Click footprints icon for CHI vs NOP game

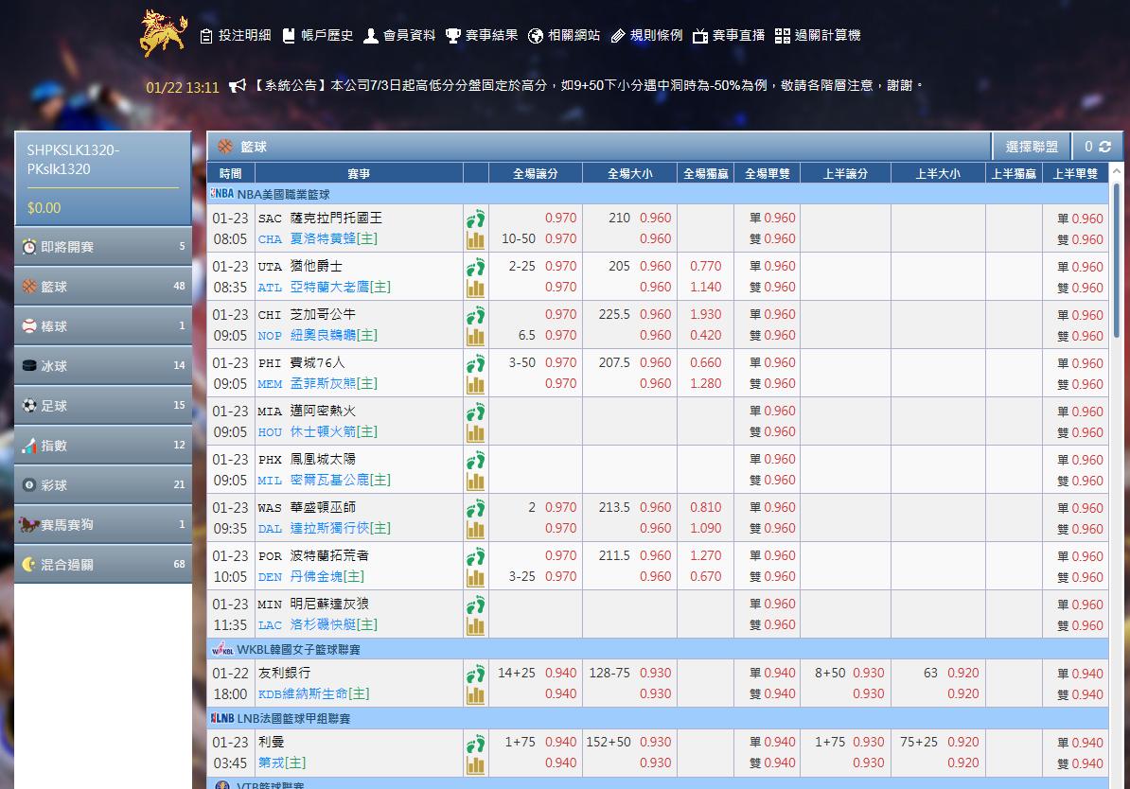pyautogui.click(x=476, y=315)
